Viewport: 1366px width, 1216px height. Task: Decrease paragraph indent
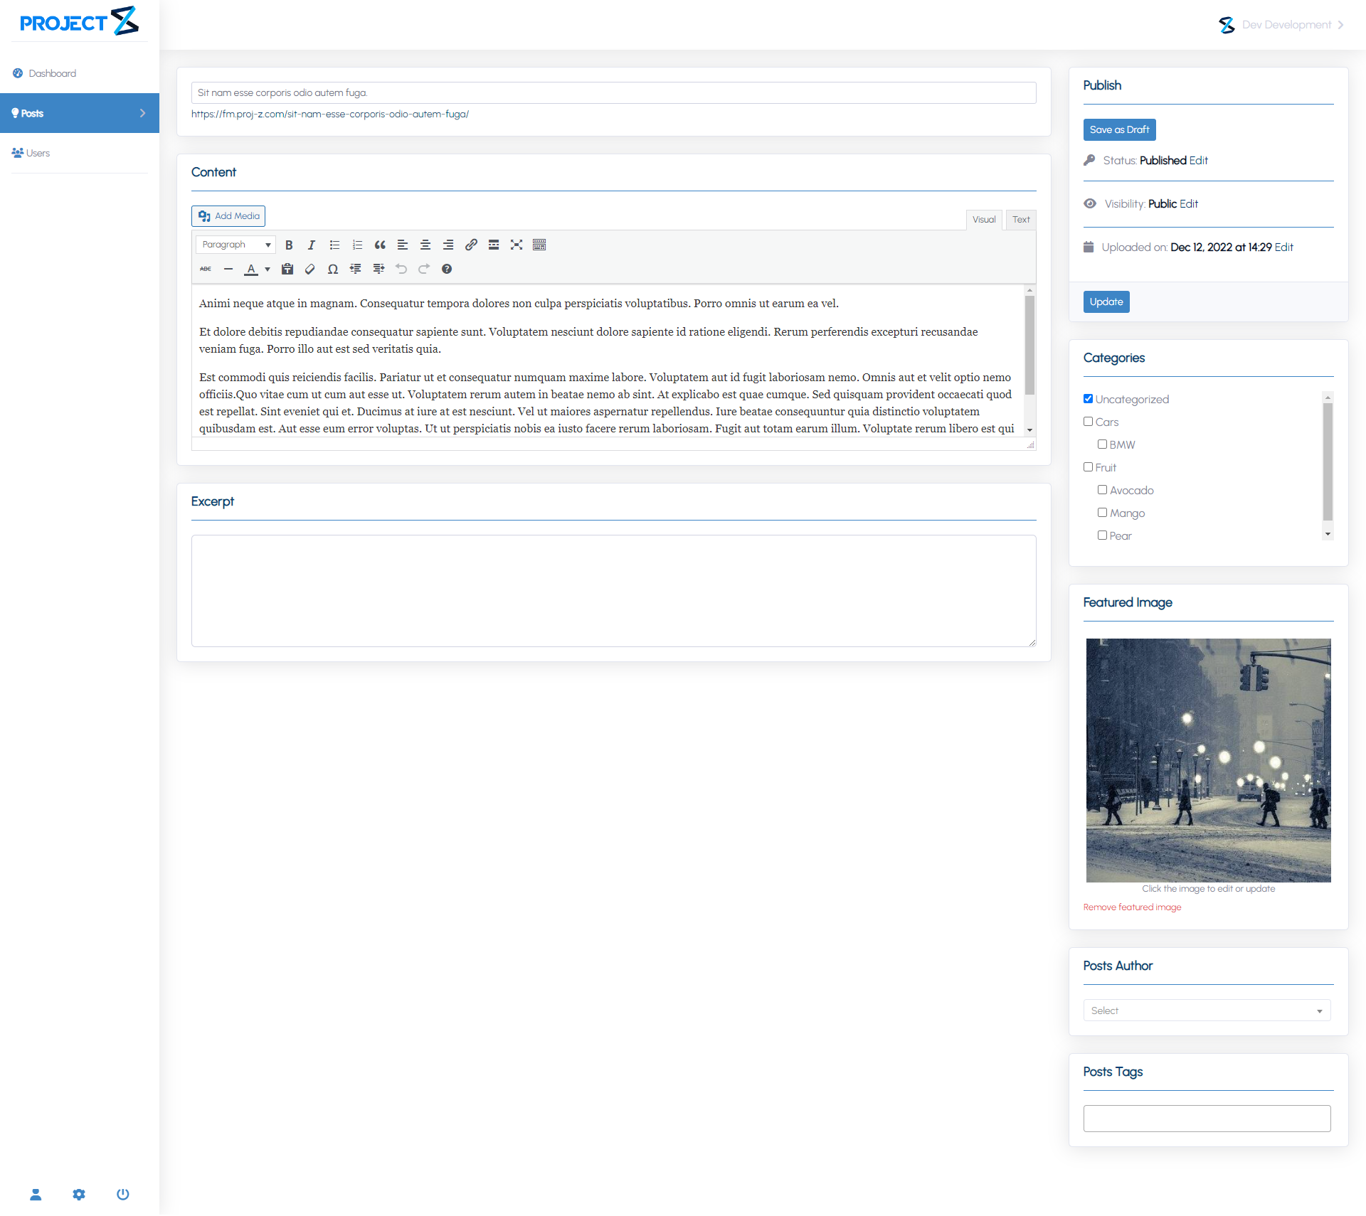click(x=356, y=269)
